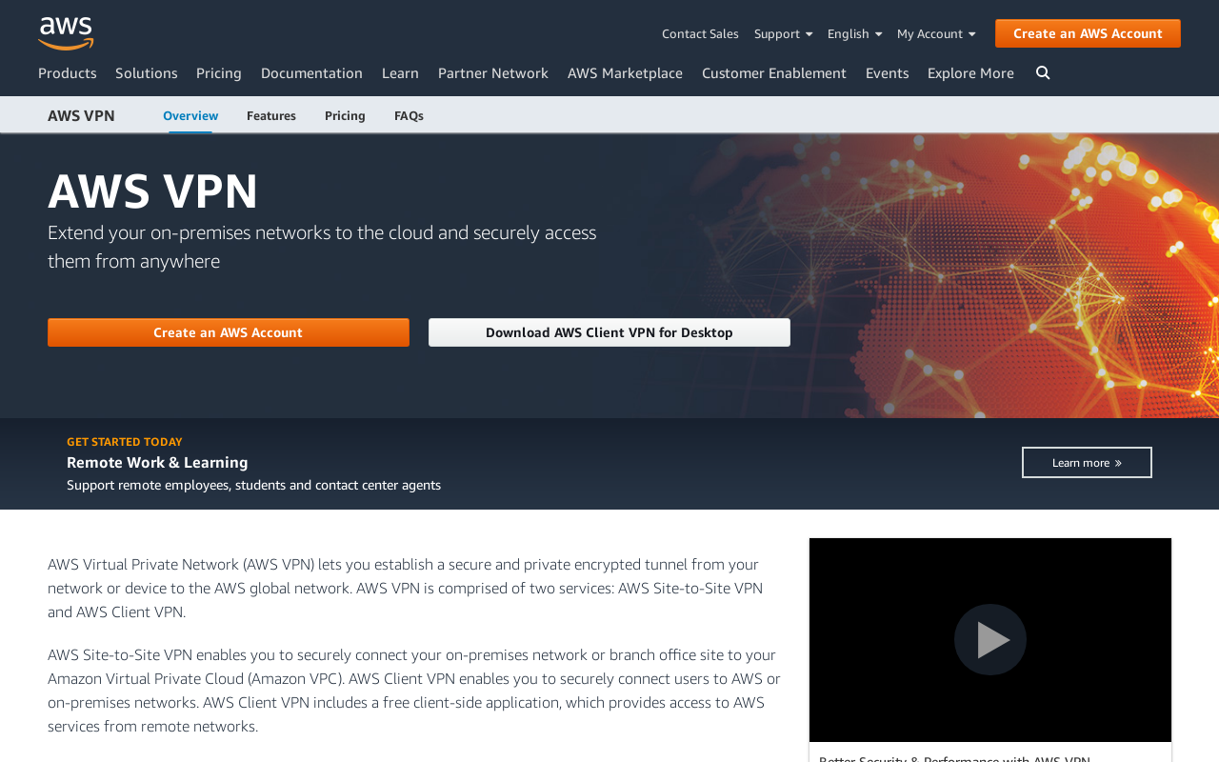Play the Better Security video
The width and height of the screenshot is (1219, 762).
990,639
